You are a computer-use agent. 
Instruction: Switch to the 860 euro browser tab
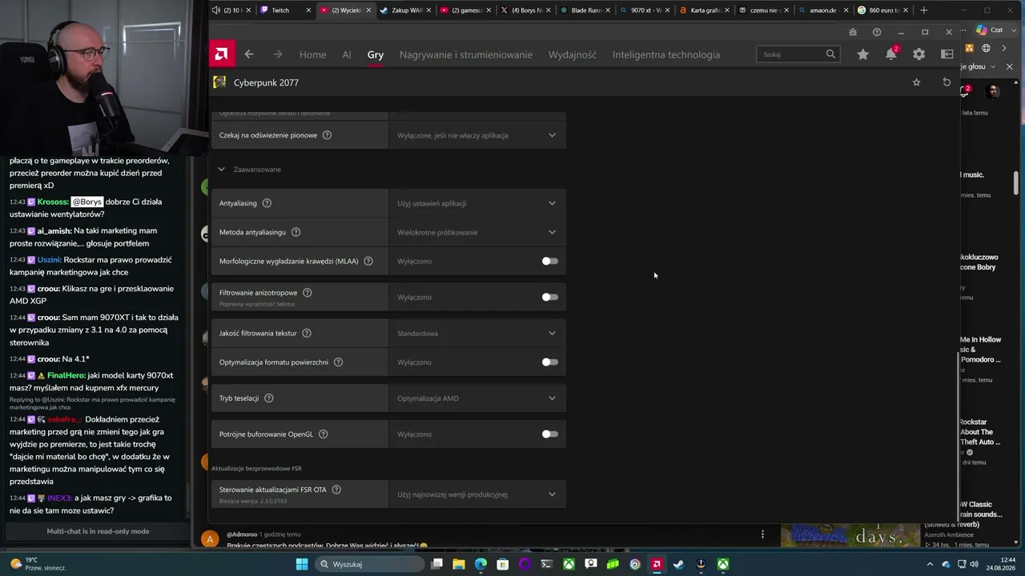tap(883, 10)
